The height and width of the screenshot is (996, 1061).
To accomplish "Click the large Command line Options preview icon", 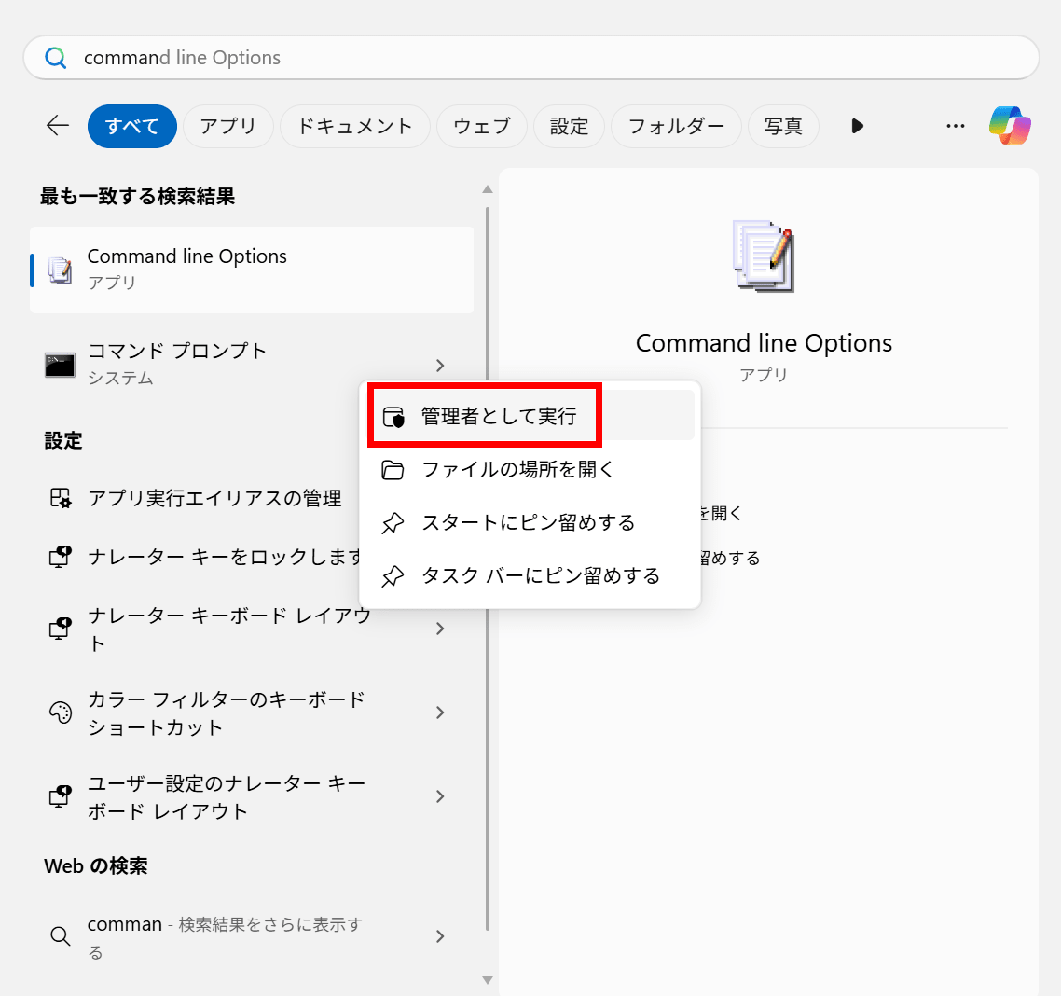I will tap(764, 256).
